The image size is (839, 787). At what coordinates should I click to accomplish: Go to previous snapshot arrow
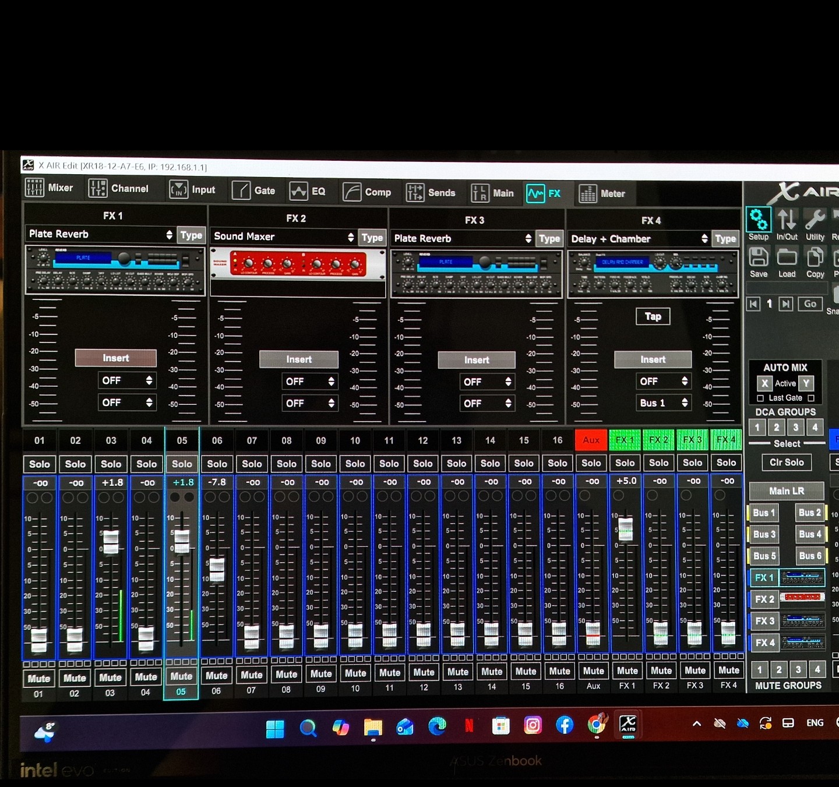(754, 303)
